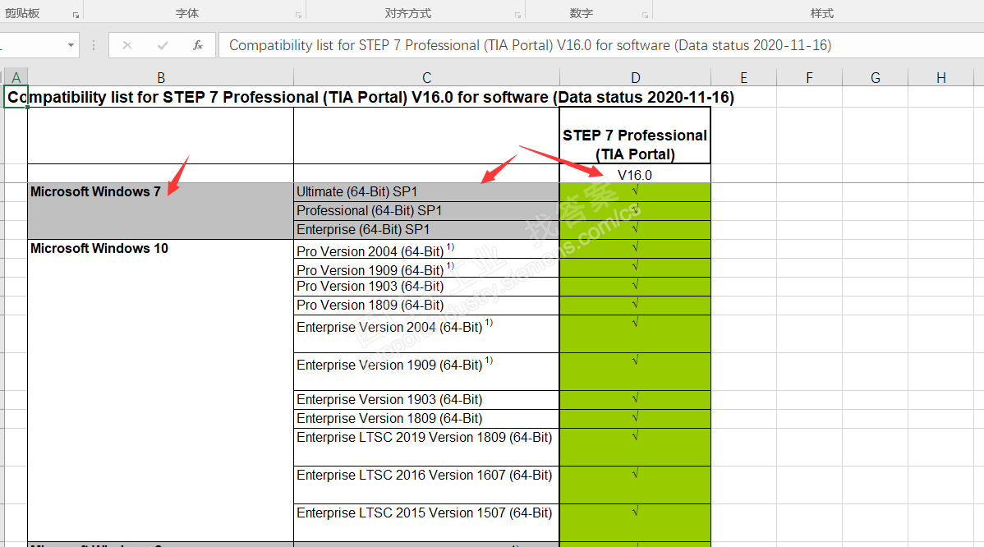Select column G header
Screen dimensions: 984x547
pos(876,77)
